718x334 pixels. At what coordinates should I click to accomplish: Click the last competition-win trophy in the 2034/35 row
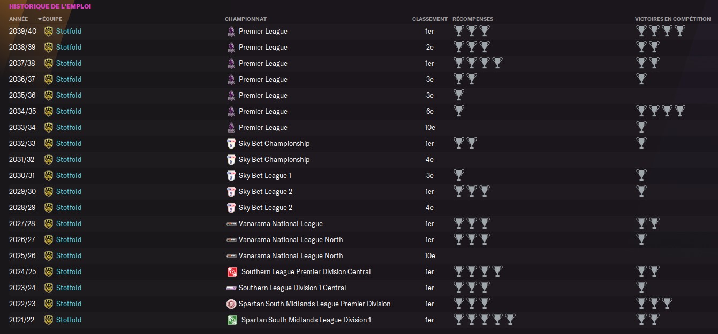(x=680, y=111)
